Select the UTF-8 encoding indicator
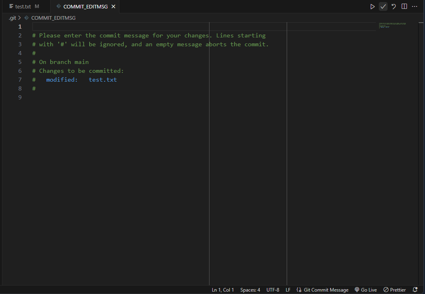The image size is (425, 294). click(273, 290)
